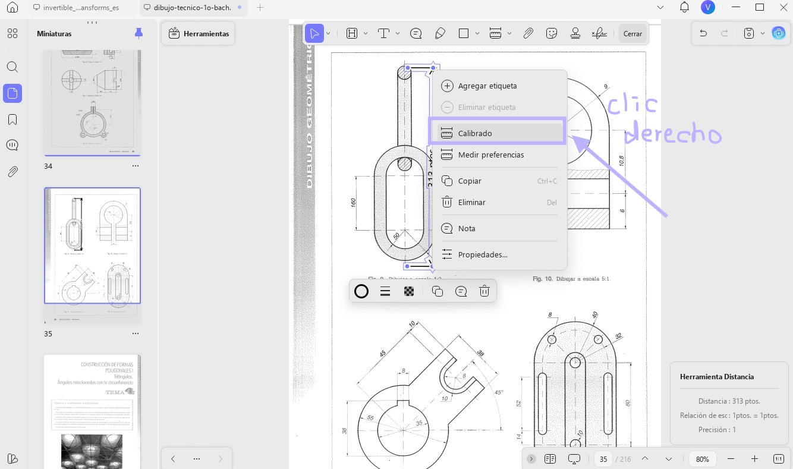The height and width of the screenshot is (469, 793).
Task: Click the page number field showing 35
Action: [603, 459]
